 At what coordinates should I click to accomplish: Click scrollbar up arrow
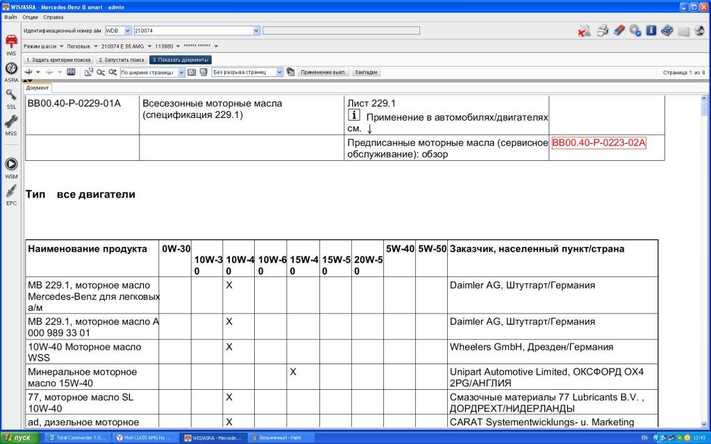[704, 99]
